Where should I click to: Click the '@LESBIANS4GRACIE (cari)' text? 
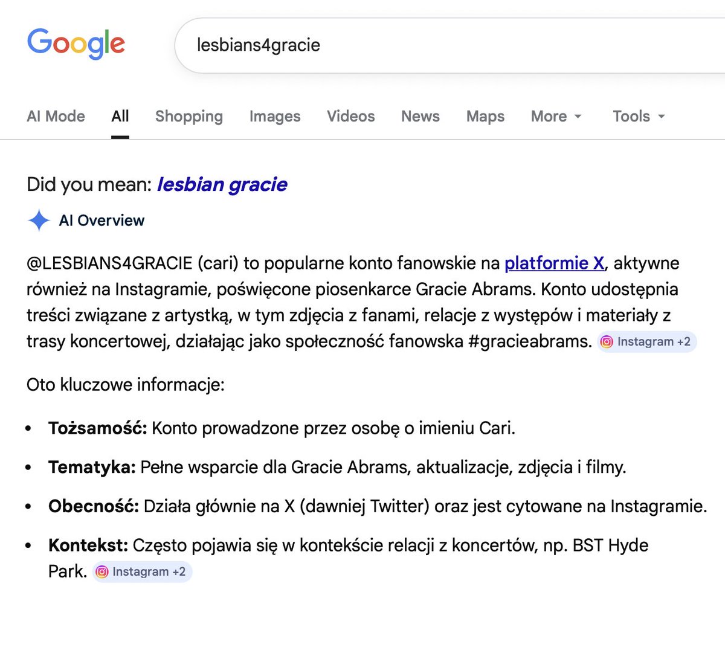pyautogui.click(x=133, y=263)
